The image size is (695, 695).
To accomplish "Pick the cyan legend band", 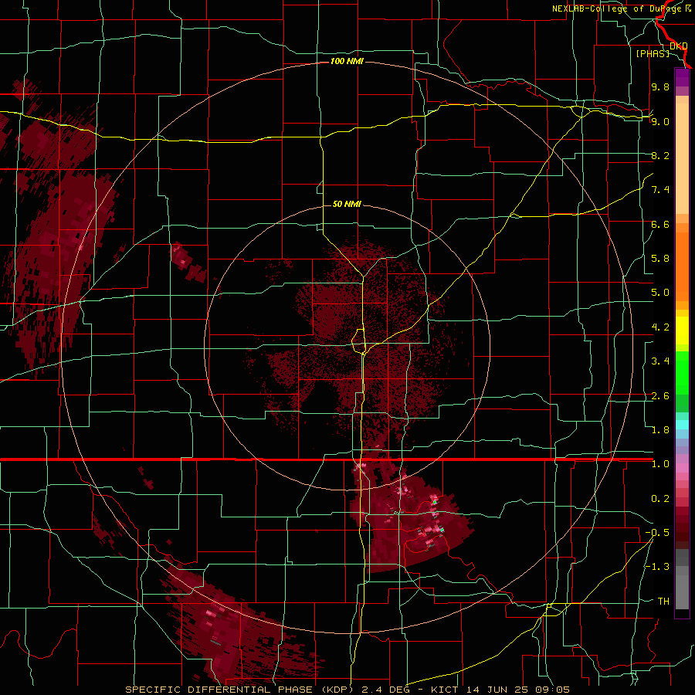I will click(682, 425).
